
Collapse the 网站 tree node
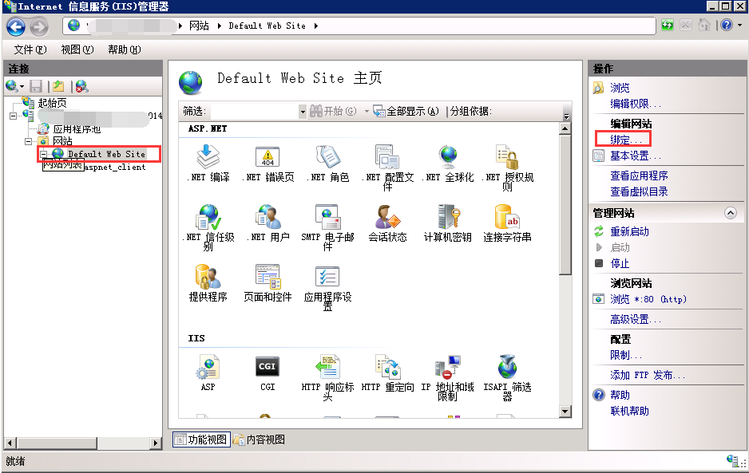30,141
